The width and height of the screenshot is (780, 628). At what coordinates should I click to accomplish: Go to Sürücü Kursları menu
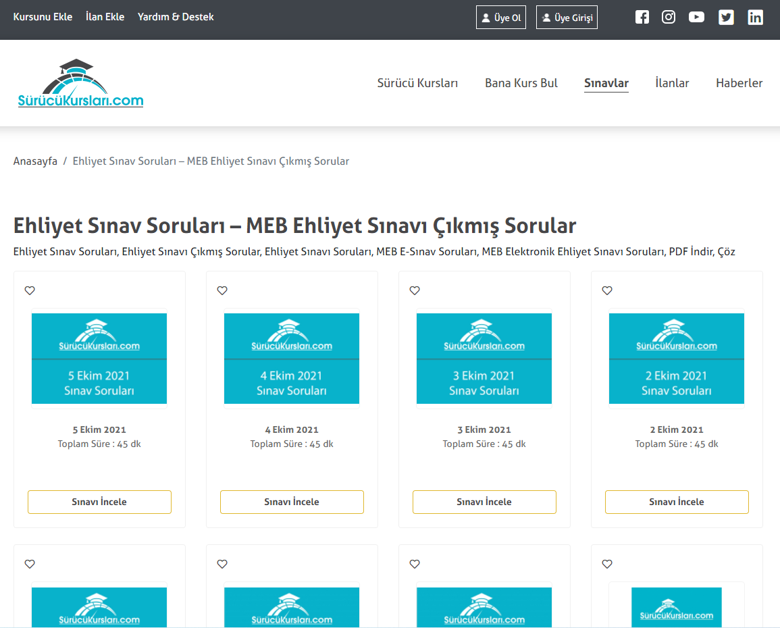point(417,83)
